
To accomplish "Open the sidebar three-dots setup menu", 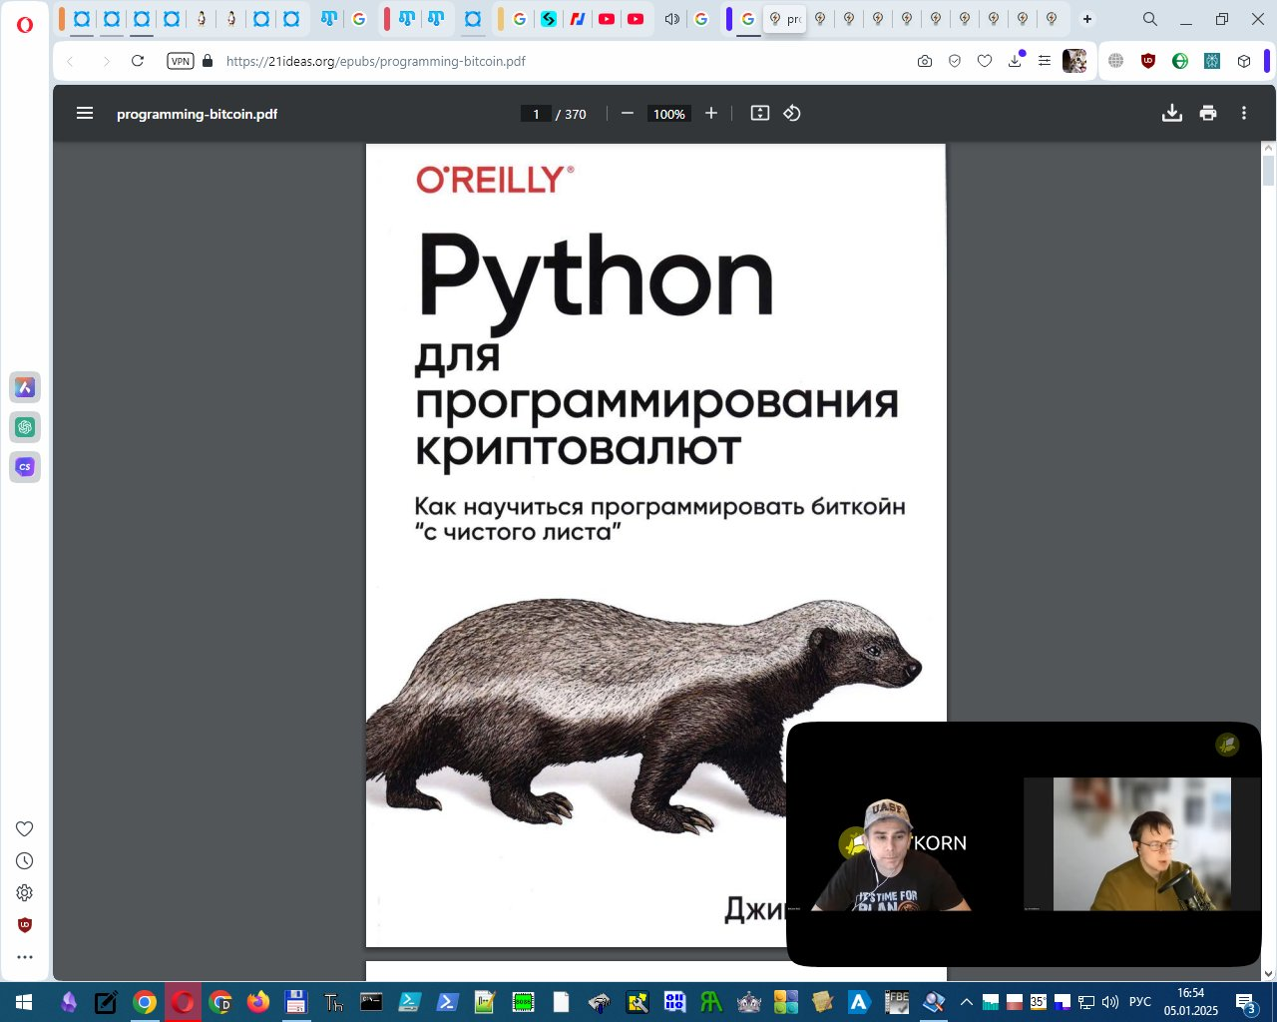I will click(x=25, y=957).
